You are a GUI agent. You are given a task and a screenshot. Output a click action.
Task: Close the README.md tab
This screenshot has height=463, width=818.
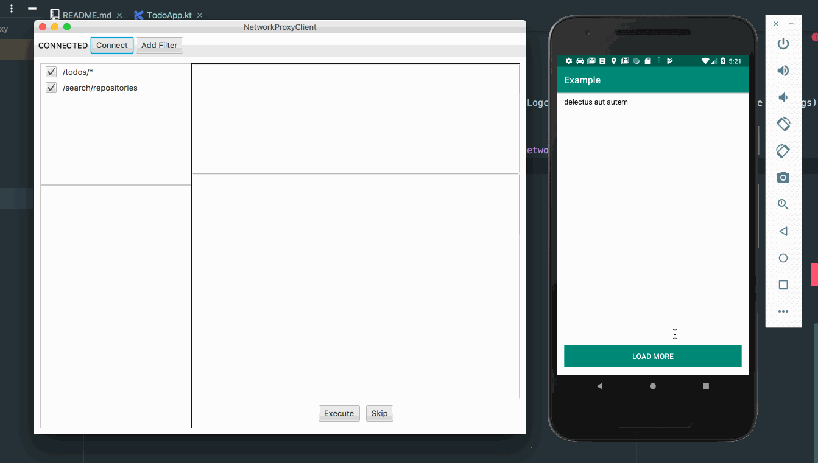coord(119,15)
